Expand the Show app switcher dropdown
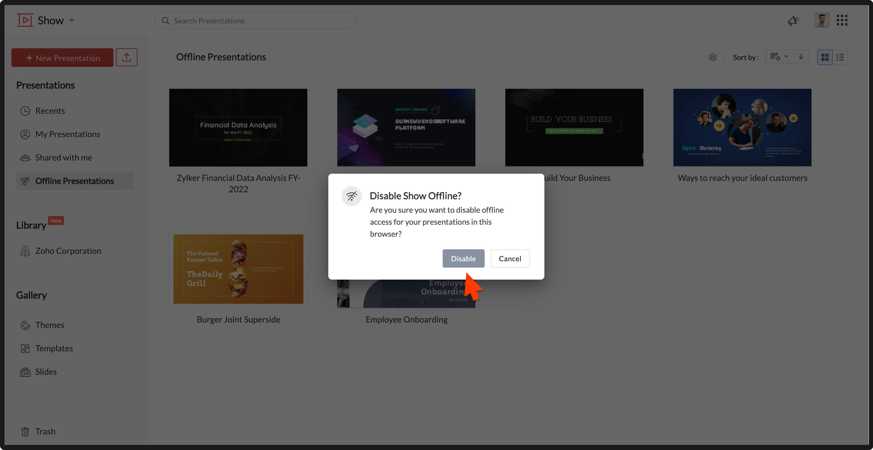This screenshot has width=873, height=450. click(72, 20)
